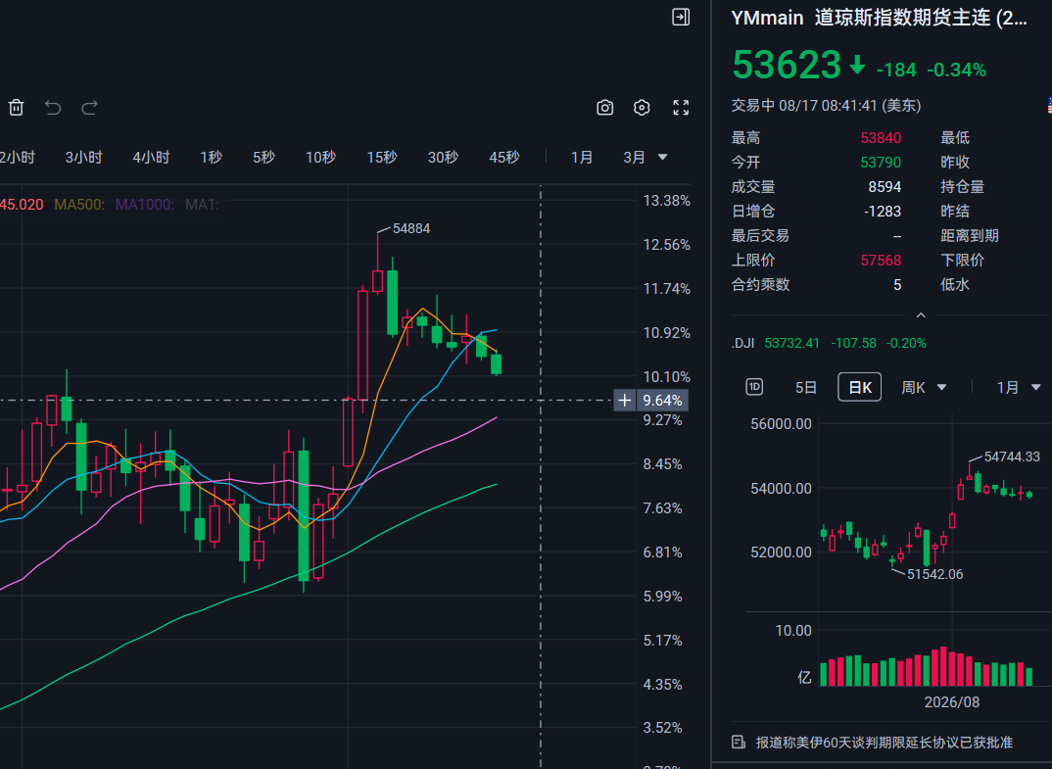1052x769 pixels.
Task: Click the MA1000 indicator label
Action: [144, 204]
